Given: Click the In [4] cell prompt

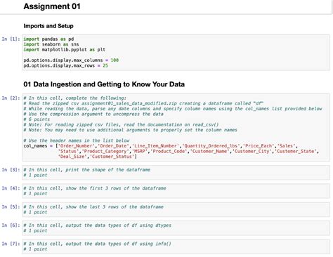Looking at the screenshot, I should (11, 188).
